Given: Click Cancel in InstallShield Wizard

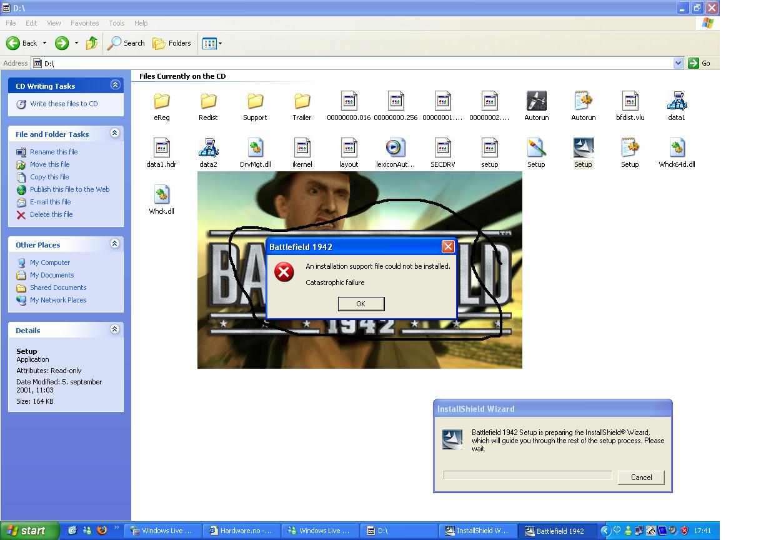Looking at the screenshot, I should [641, 477].
